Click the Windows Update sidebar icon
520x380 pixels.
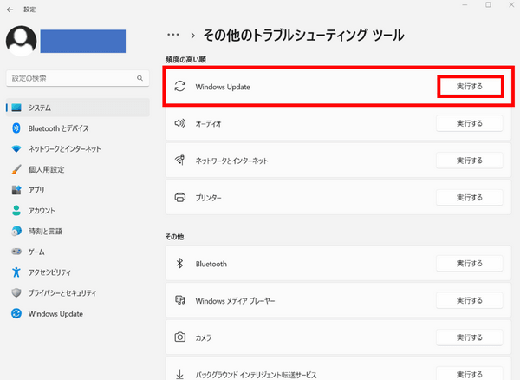16,313
